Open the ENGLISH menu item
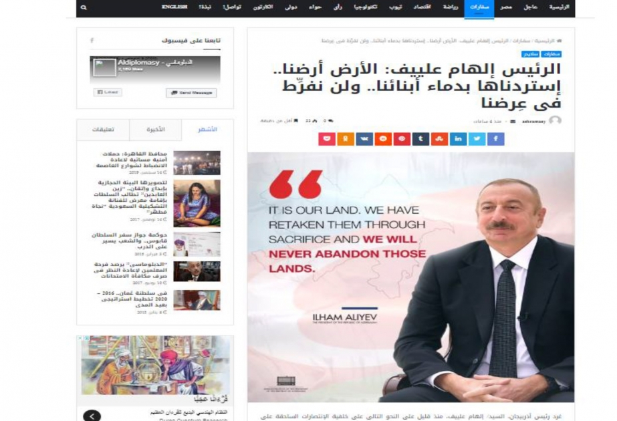617x421 pixels. click(x=174, y=7)
